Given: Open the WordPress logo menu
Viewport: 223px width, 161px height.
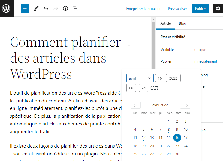Looking at the screenshot, I should click(x=7, y=8).
